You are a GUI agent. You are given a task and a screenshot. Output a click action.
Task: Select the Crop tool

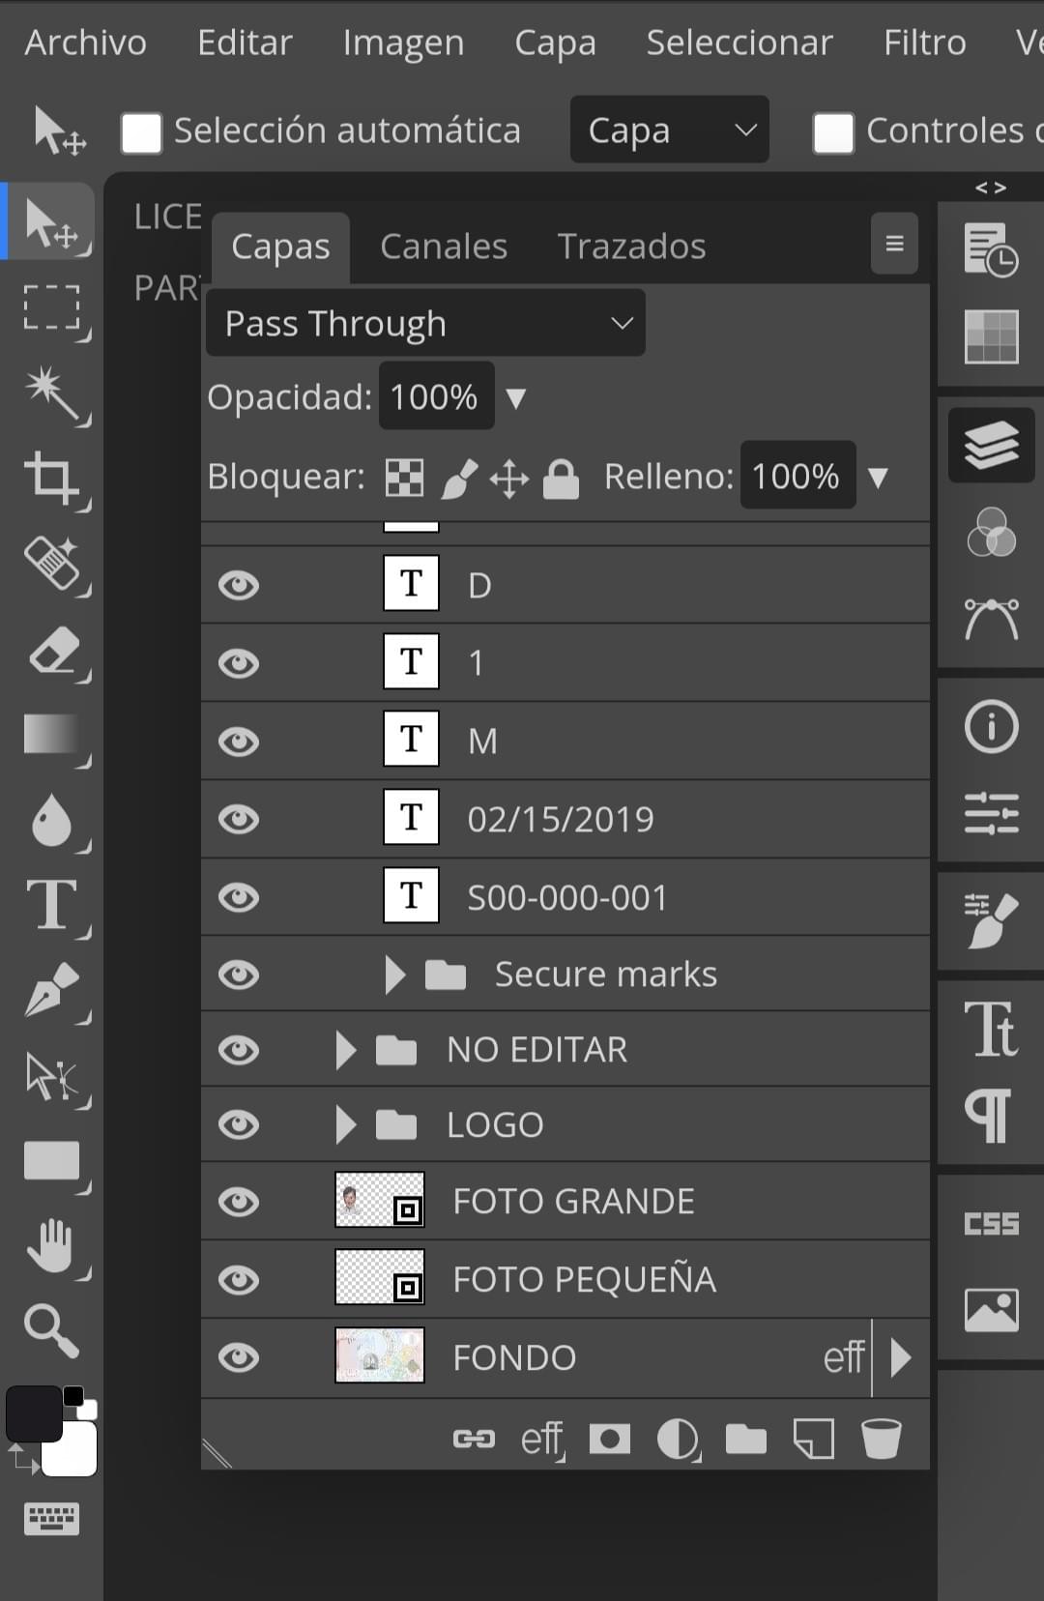coord(52,479)
